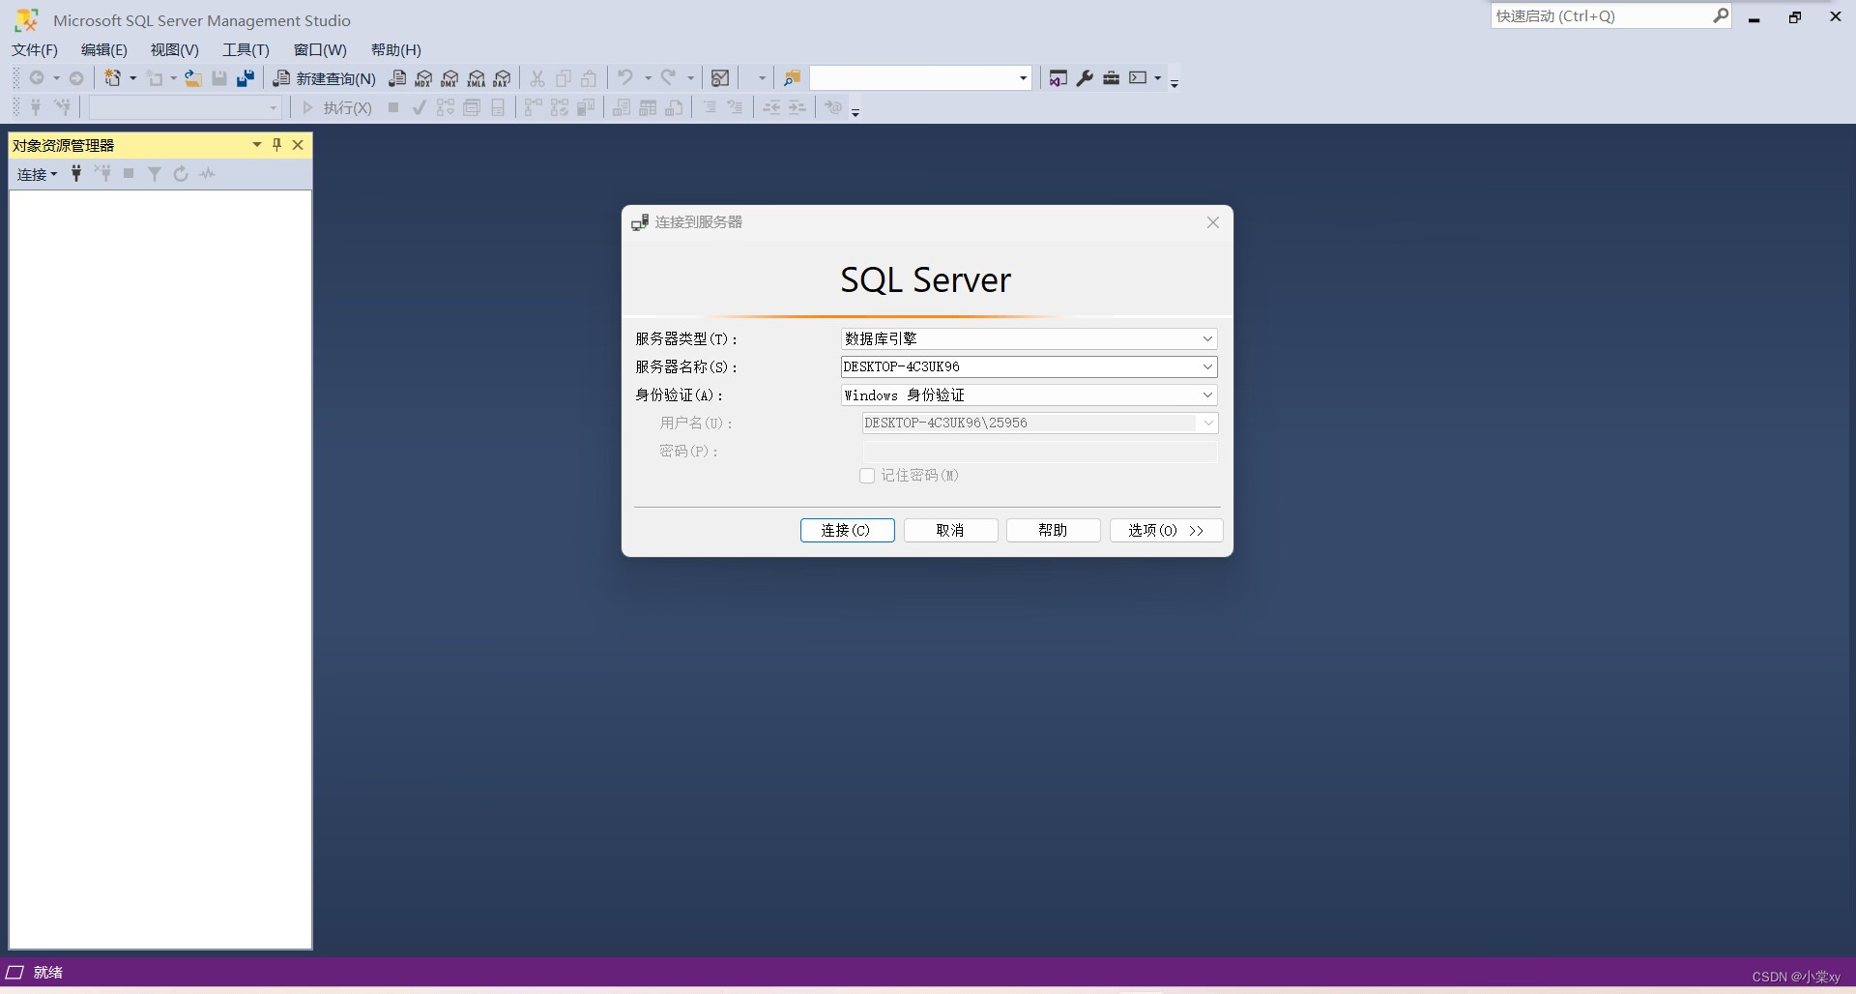Click the DMX query icon
The width and height of the screenshot is (1856, 994).
(449, 78)
